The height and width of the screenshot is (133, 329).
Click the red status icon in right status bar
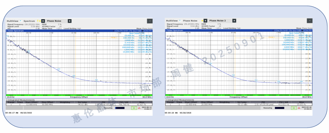click(299, 108)
